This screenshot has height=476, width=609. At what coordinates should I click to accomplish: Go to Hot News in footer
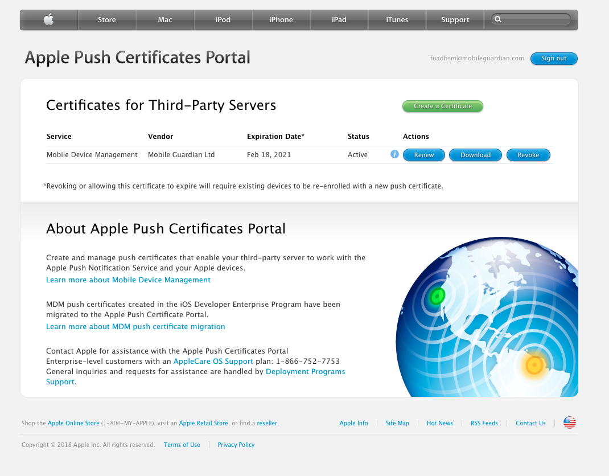click(x=440, y=423)
